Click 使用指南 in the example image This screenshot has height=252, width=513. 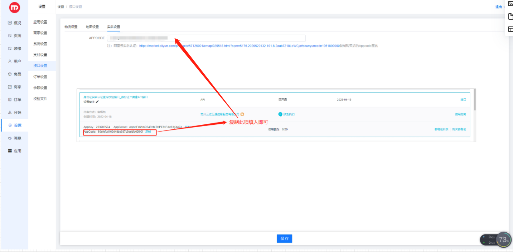(x=460, y=114)
